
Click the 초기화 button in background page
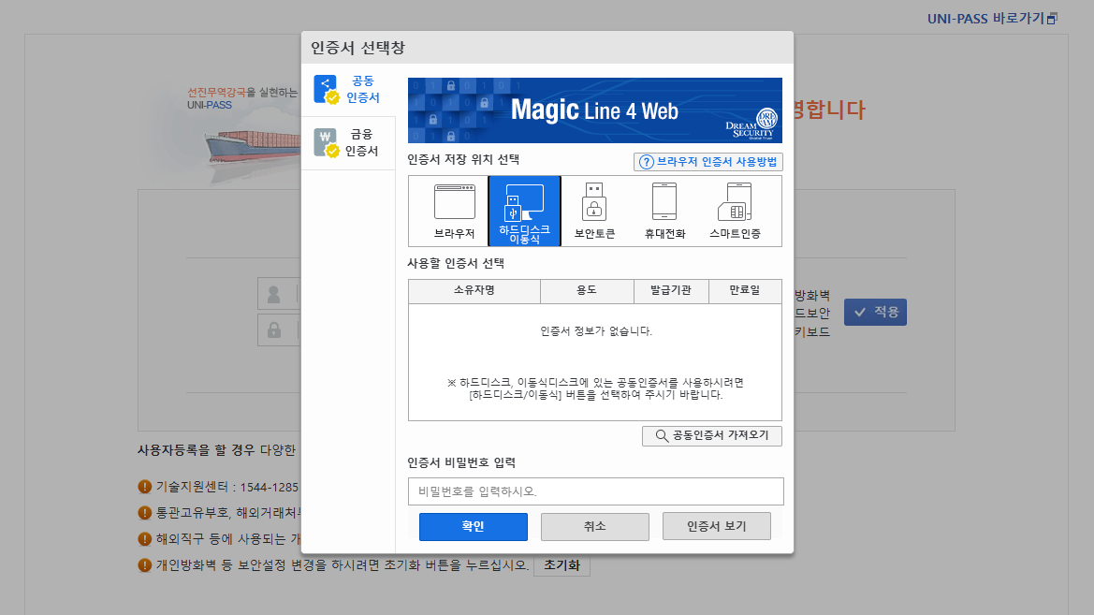coord(562,565)
